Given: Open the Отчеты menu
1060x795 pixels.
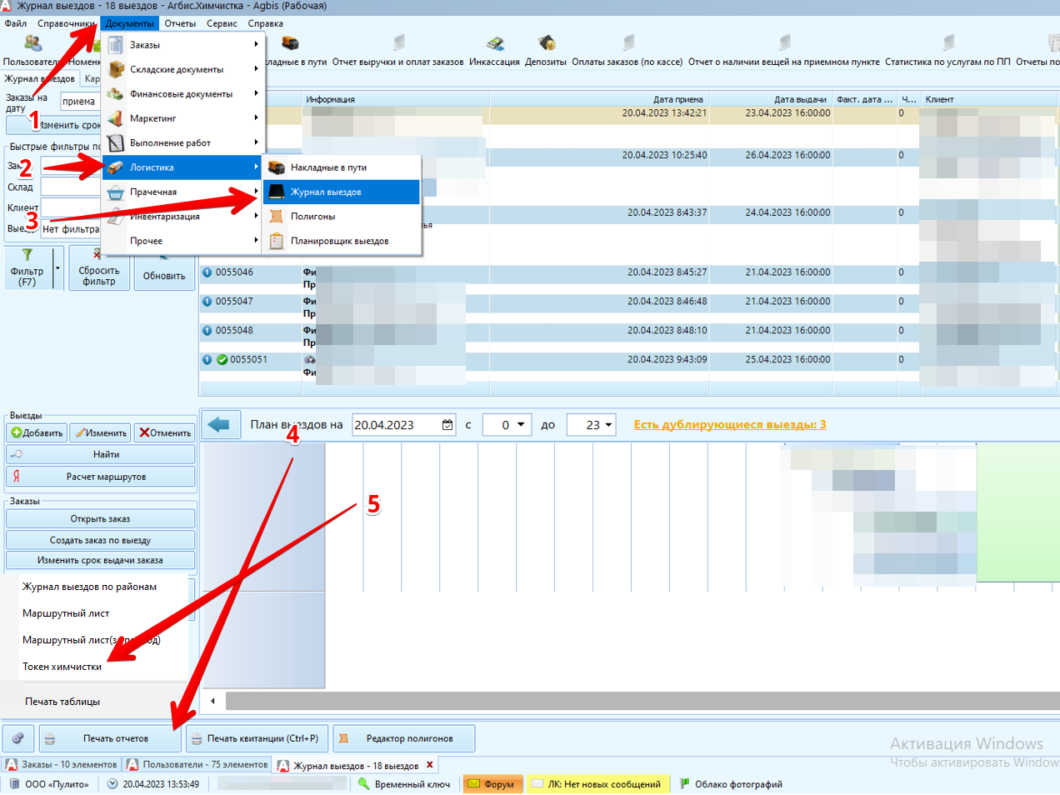Looking at the screenshot, I should pyautogui.click(x=180, y=23).
